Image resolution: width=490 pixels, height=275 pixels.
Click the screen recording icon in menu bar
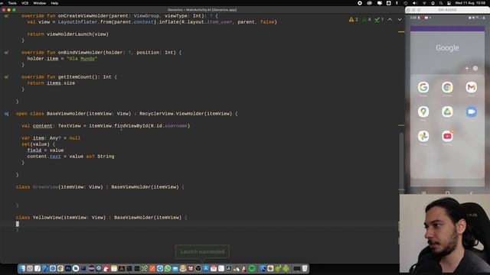(360, 3)
